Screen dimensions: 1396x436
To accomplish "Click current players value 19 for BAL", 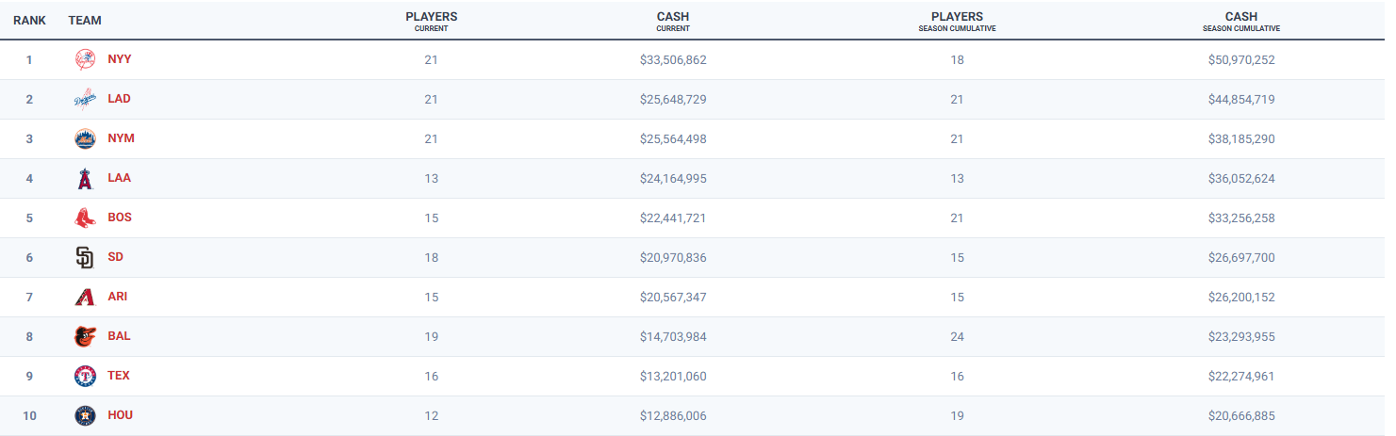I will click(x=431, y=336).
